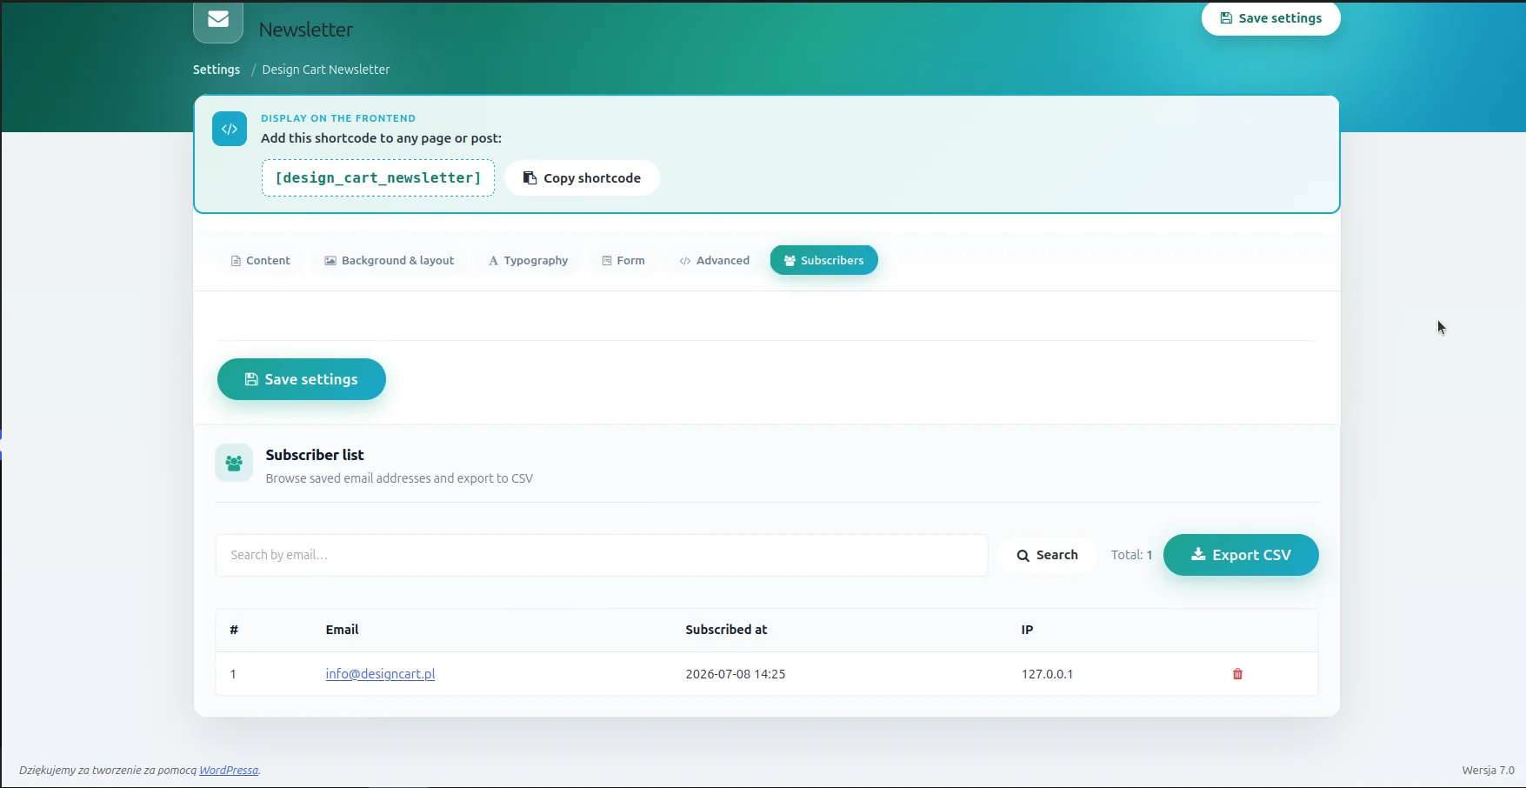1526x788 pixels.
Task: Open the info@designcart.pl email link
Action: [x=380, y=674]
